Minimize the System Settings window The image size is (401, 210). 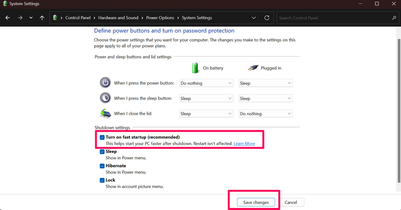[360, 4]
